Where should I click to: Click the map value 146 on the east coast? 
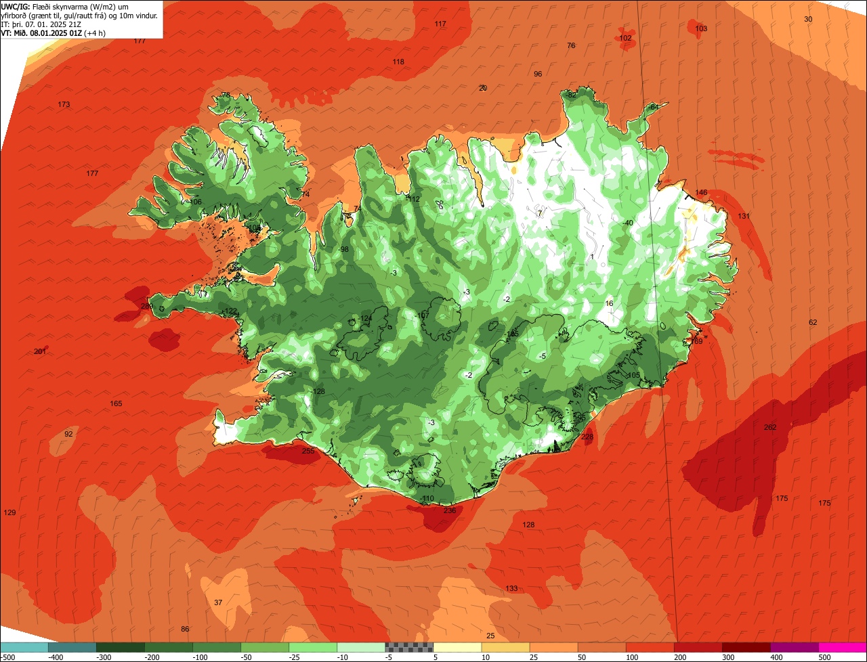click(701, 193)
